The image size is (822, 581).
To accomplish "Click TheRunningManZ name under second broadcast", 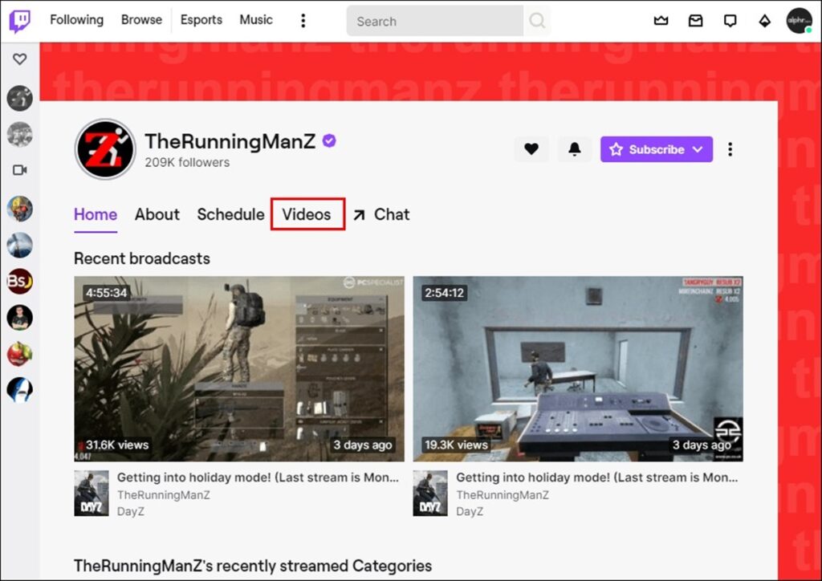I will [x=503, y=494].
